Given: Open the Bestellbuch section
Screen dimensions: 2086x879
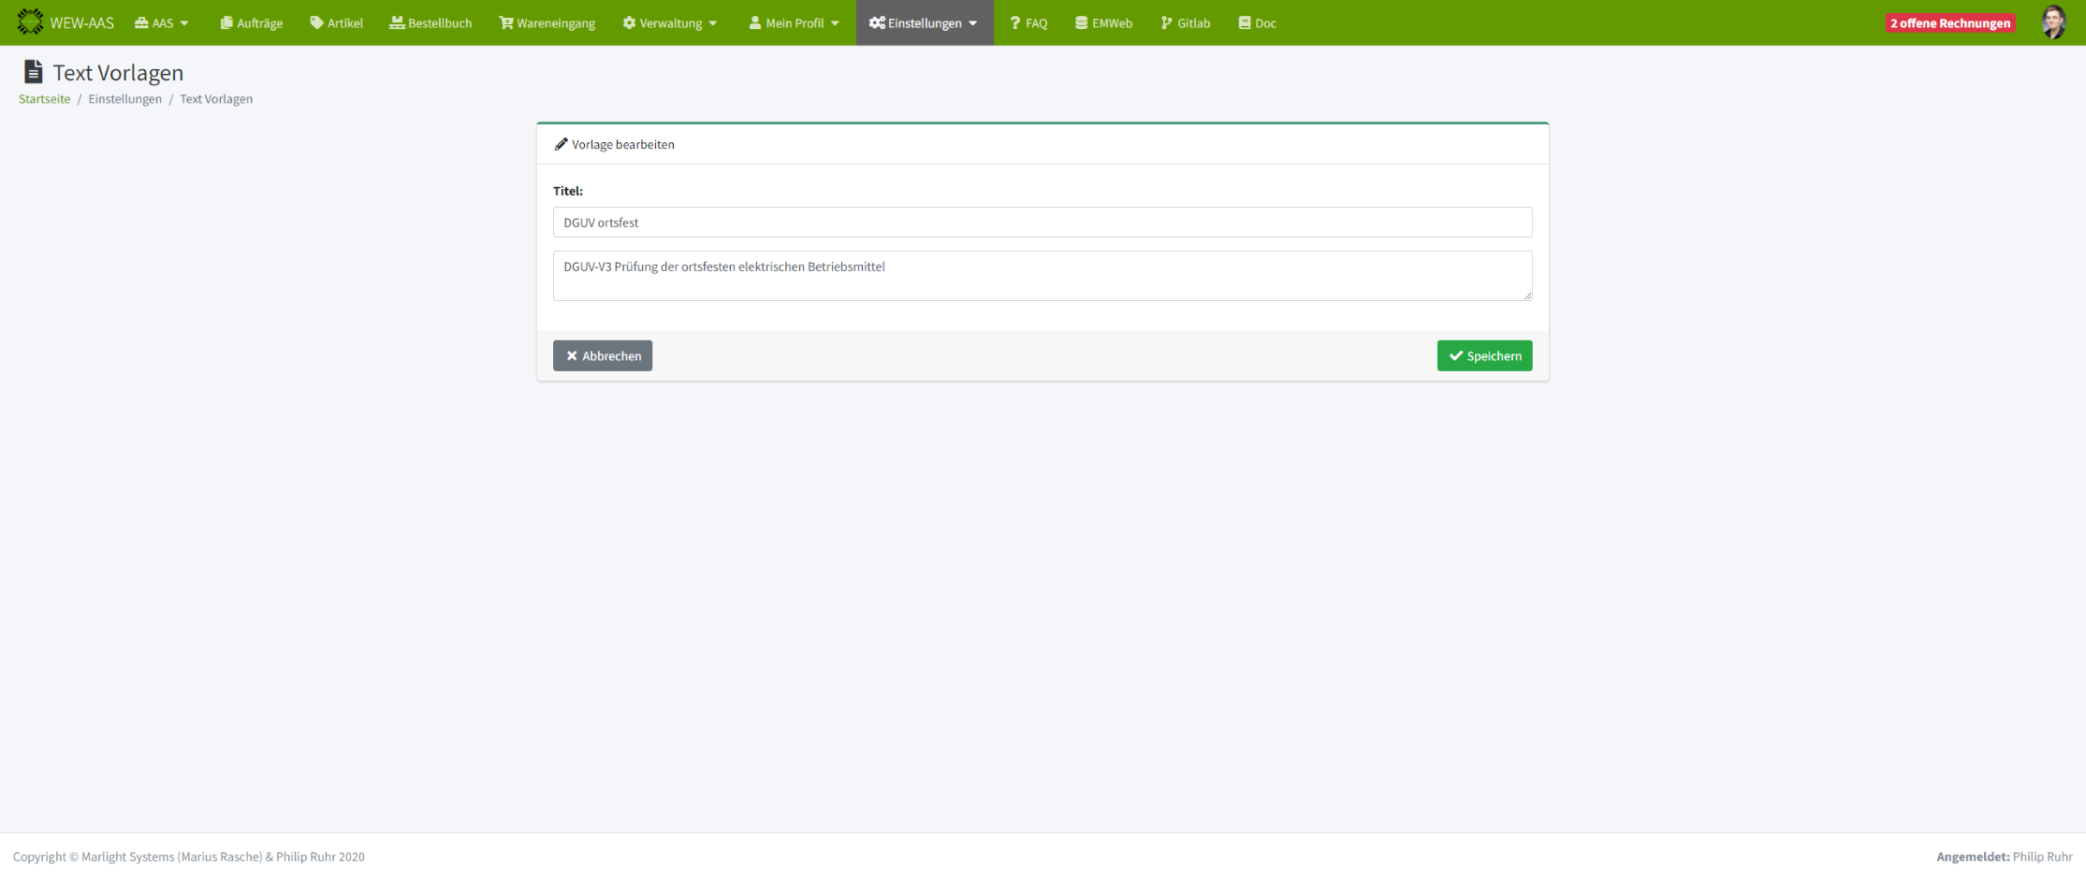Looking at the screenshot, I should click(x=430, y=23).
